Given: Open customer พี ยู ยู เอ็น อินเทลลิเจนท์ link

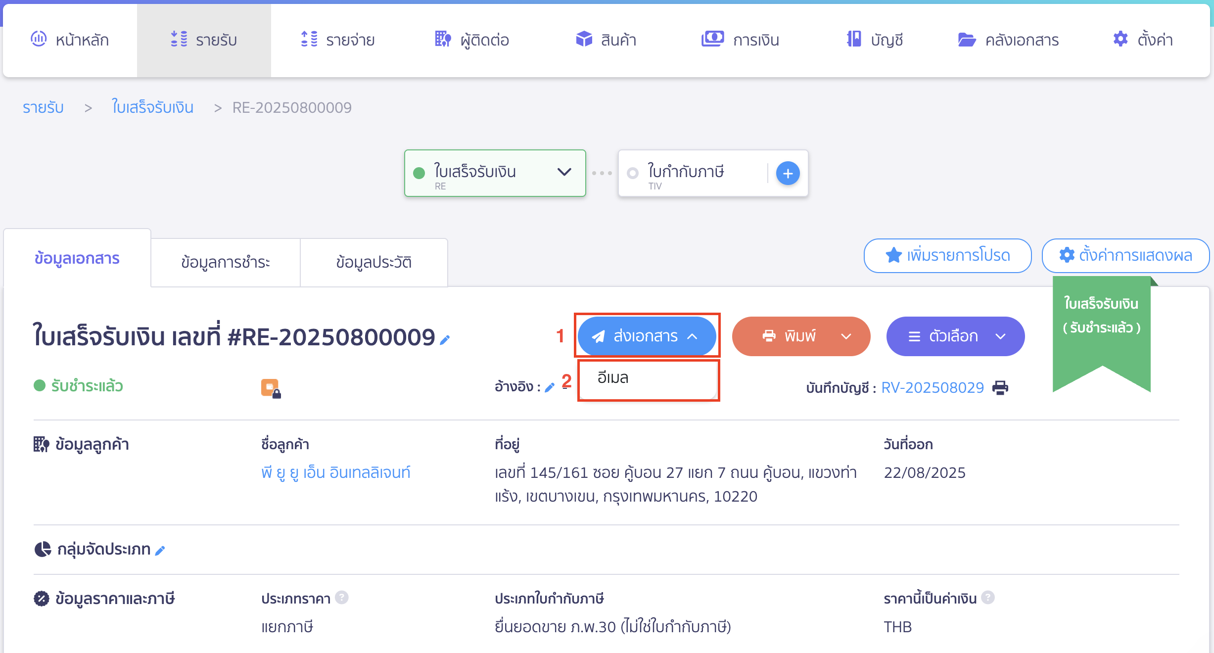Looking at the screenshot, I should (x=336, y=472).
